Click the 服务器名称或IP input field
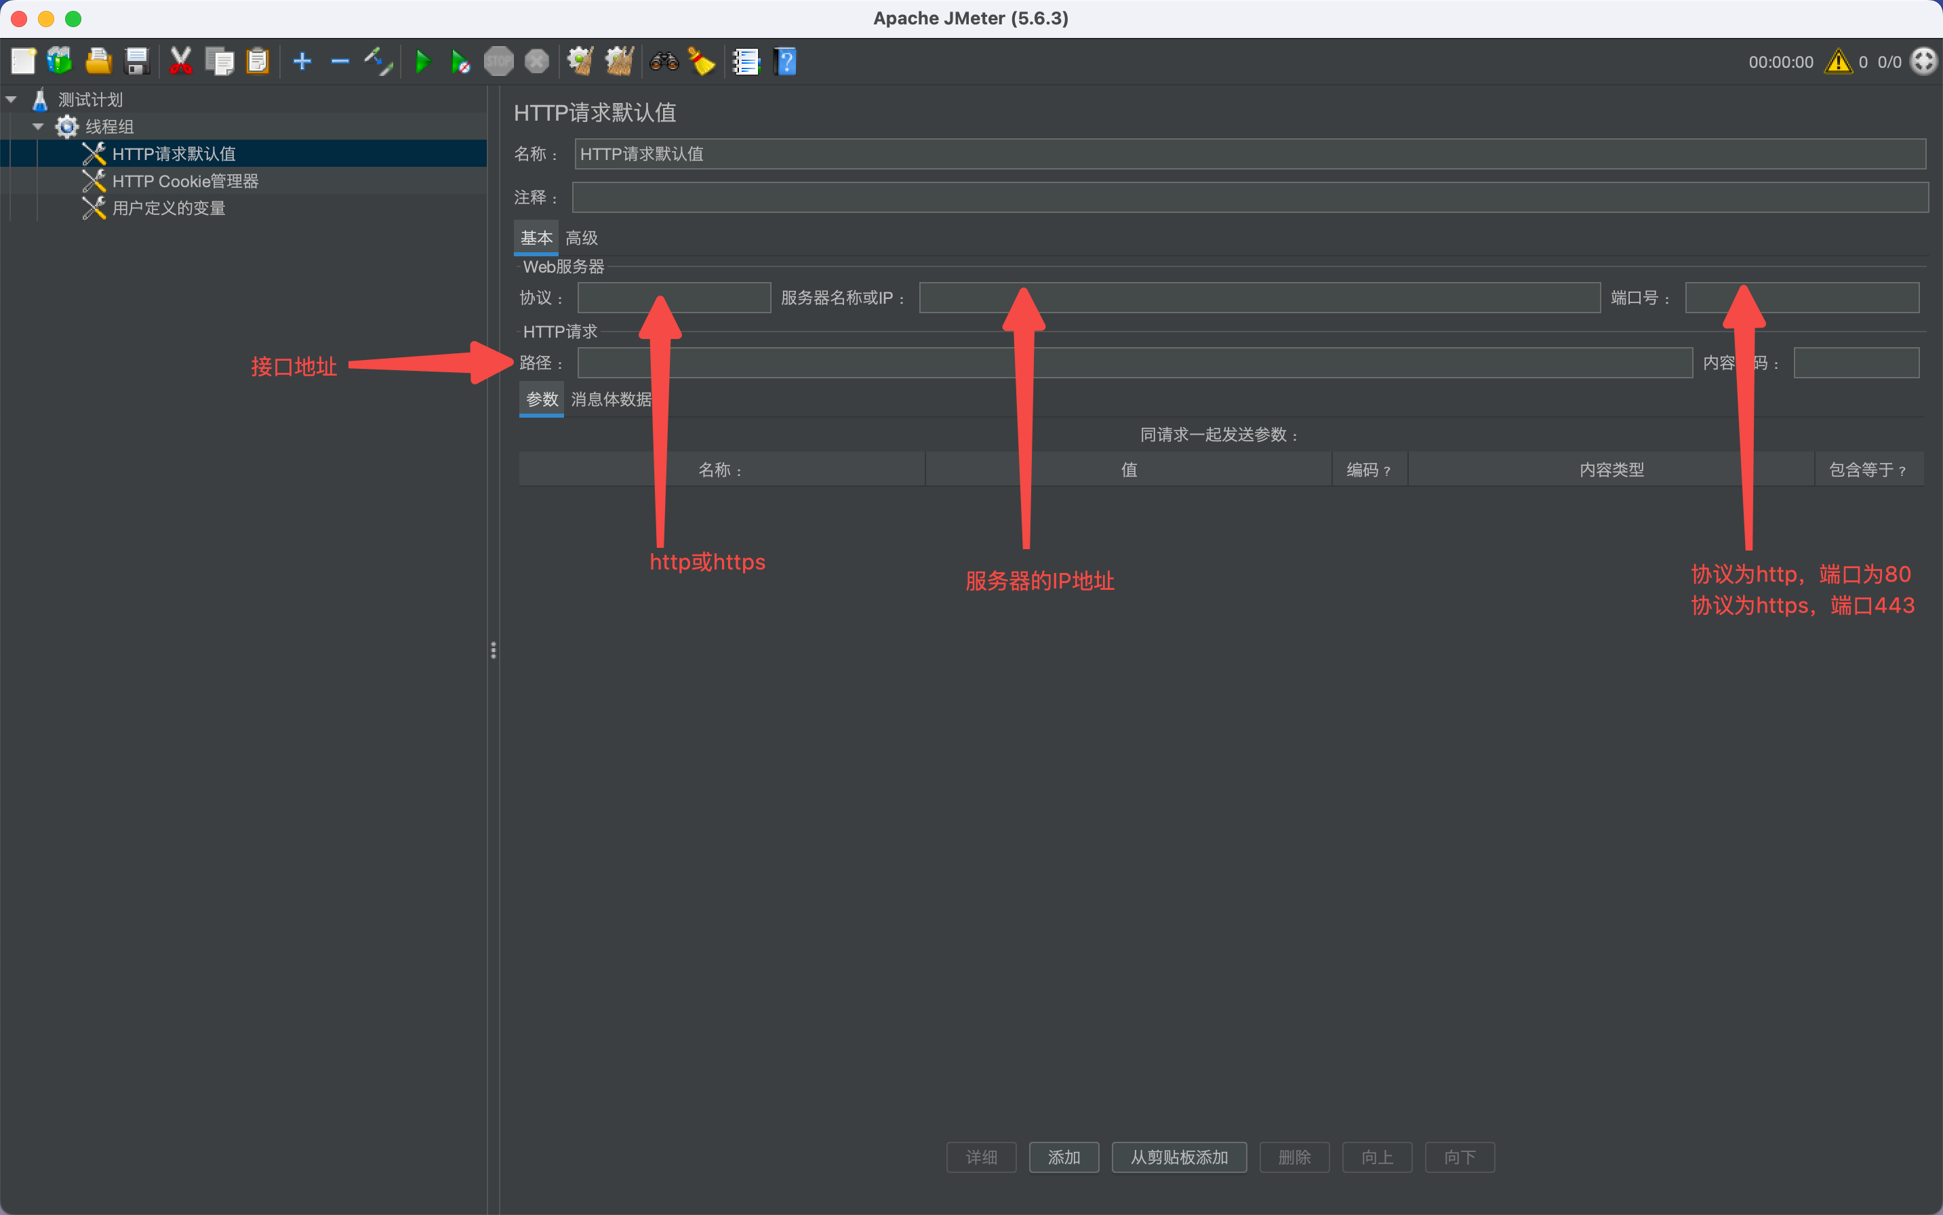 (1259, 298)
